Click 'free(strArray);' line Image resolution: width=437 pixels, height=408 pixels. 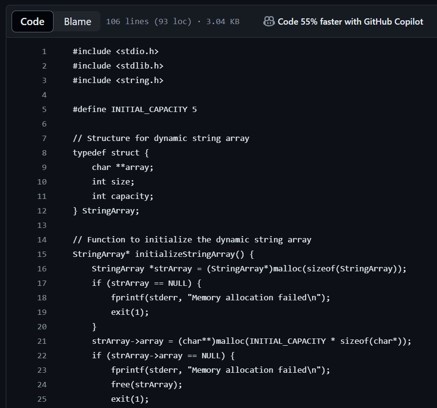pos(147,385)
